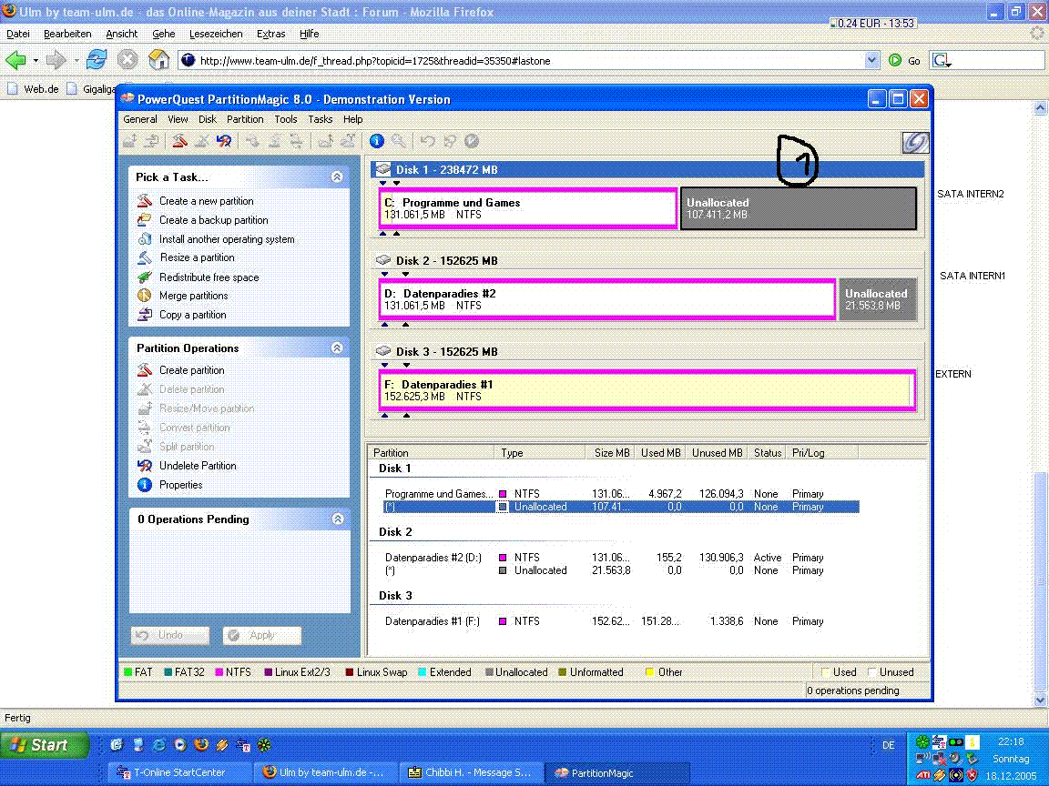
Task: Click the Install another operating system icon
Action: (145, 238)
